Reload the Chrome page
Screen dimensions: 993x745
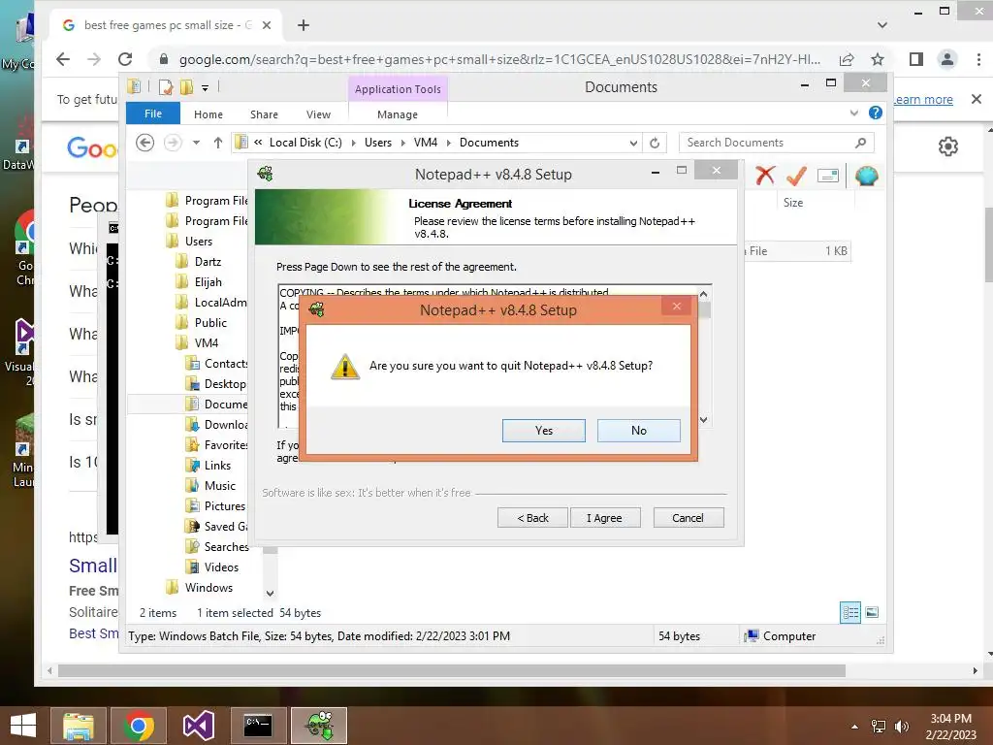[x=125, y=59]
